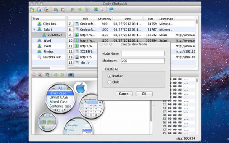The height and width of the screenshot is (143, 229).
Task: Click the Clips Box node icon
Action: pos(39,24)
